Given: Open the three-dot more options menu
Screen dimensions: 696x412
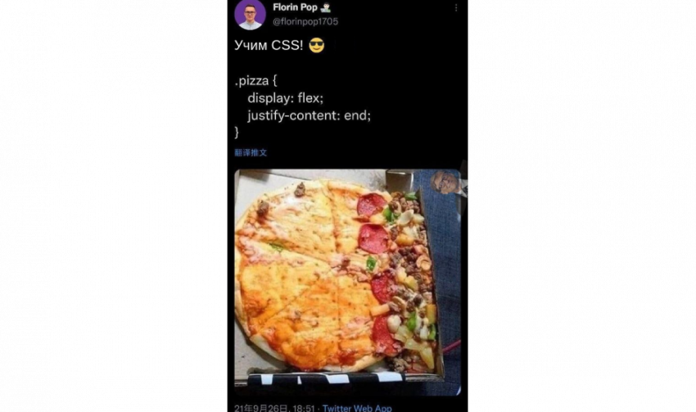Looking at the screenshot, I should 456,8.
